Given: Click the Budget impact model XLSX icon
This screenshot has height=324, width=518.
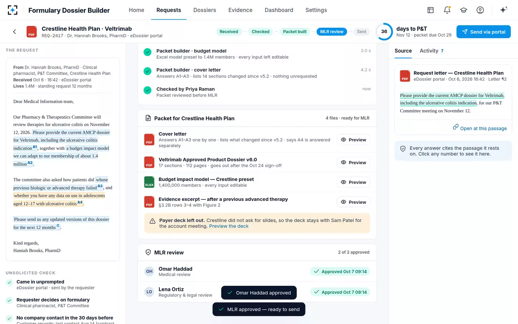Looking at the screenshot, I should coord(149,182).
